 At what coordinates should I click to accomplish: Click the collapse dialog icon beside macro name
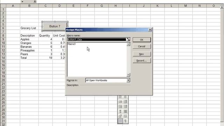coord(128,40)
